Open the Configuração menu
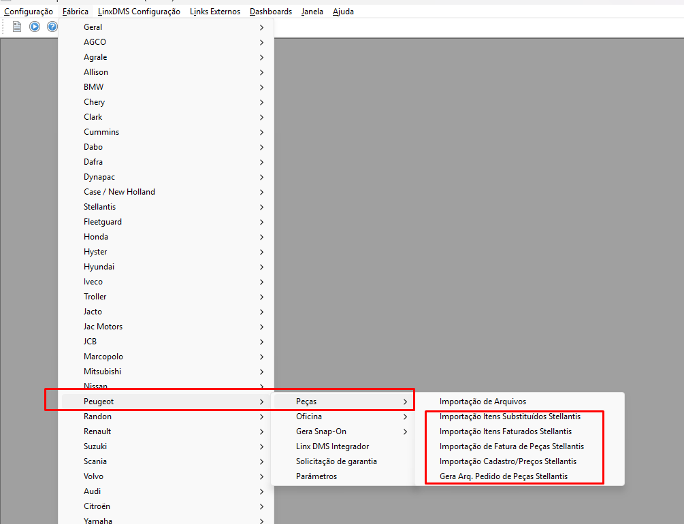The image size is (684, 524). tap(29, 12)
